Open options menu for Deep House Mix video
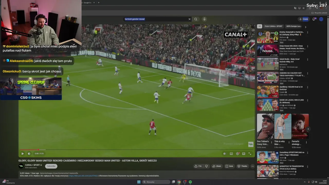The height and width of the screenshot is (185, 329). (x=308, y=46)
